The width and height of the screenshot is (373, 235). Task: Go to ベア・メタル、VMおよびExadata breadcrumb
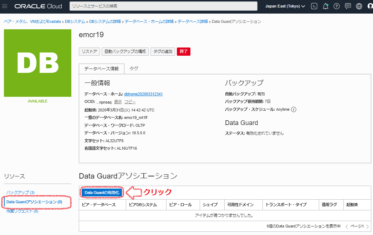click(32, 21)
